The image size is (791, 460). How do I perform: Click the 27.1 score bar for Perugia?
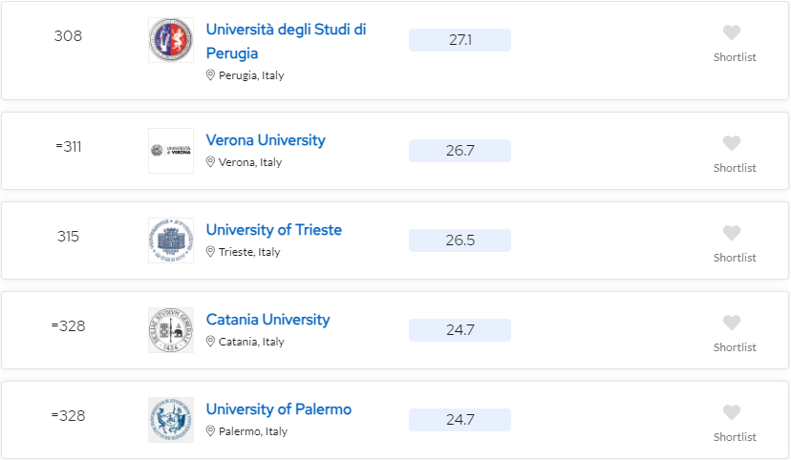click(460, 40)
